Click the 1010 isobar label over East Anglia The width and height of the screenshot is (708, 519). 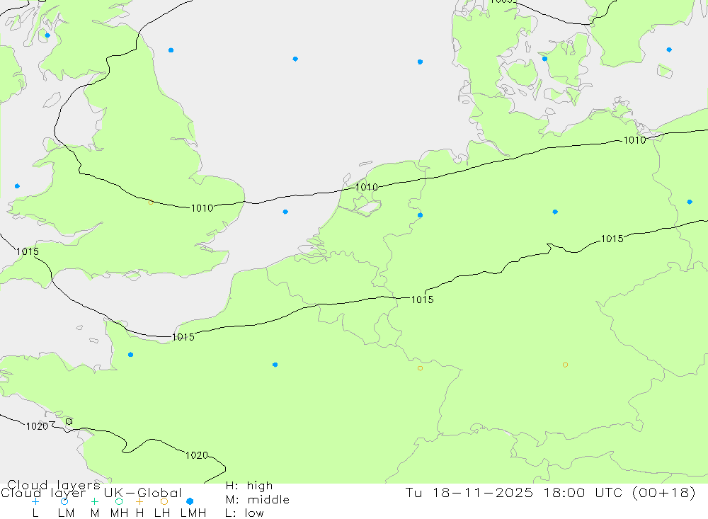click(202, 208)
